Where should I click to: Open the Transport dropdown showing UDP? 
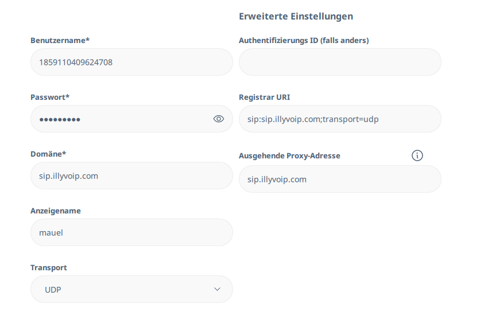pos(131,289)
